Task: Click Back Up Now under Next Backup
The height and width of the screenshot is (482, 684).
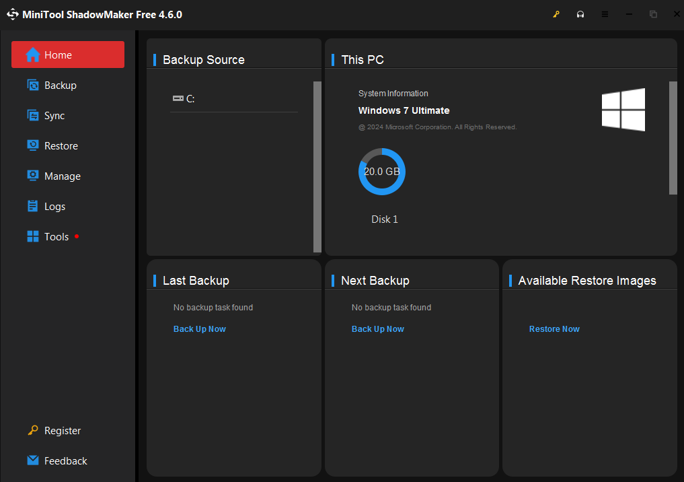Action: click(x=378, y=329)
